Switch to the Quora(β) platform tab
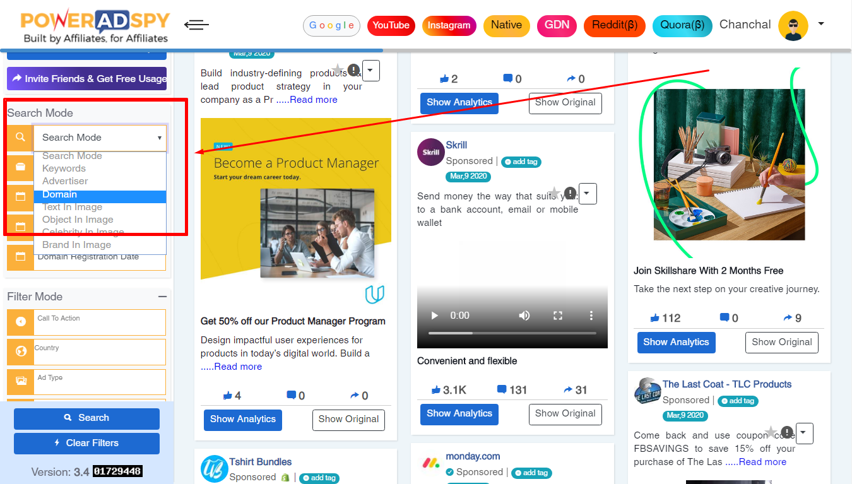Viewport: 852px width, 484px height. tap(682, 25)
